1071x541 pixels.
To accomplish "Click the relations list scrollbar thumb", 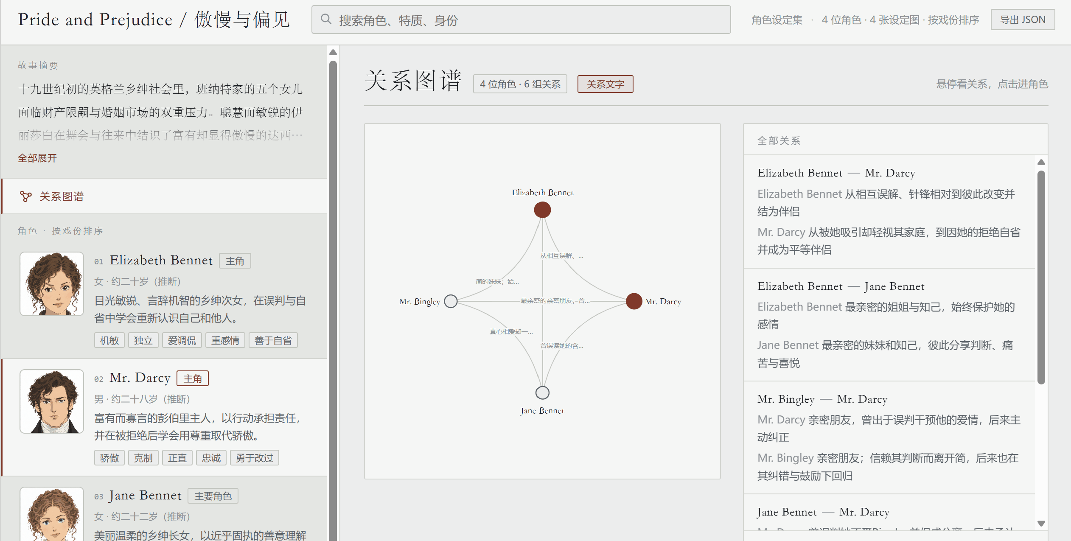I will 1041,278.
